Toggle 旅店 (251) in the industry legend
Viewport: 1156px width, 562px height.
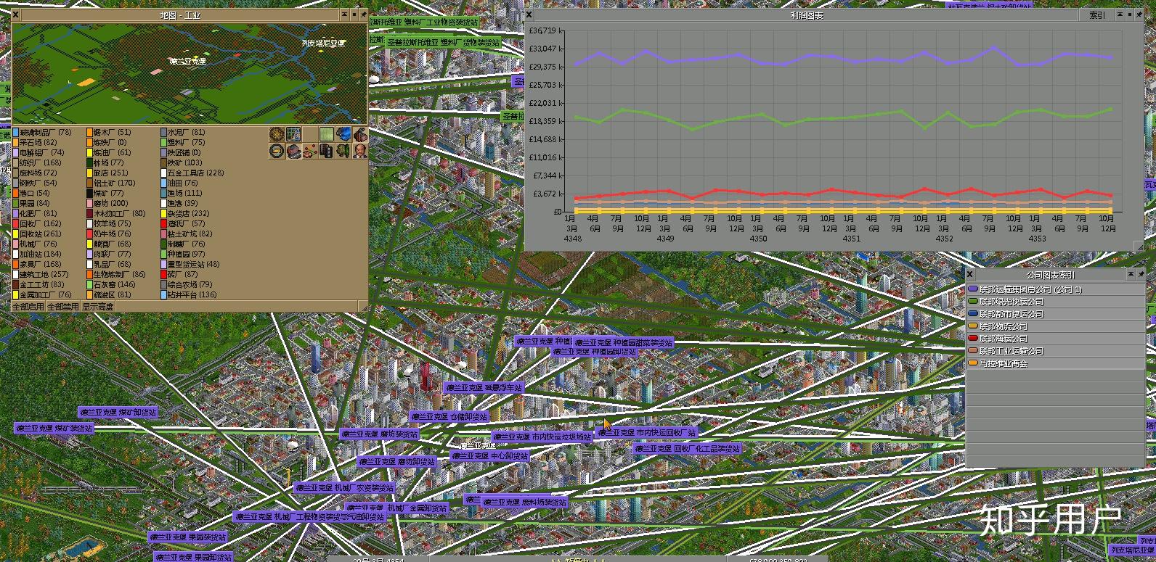click(x=107, y=173)
